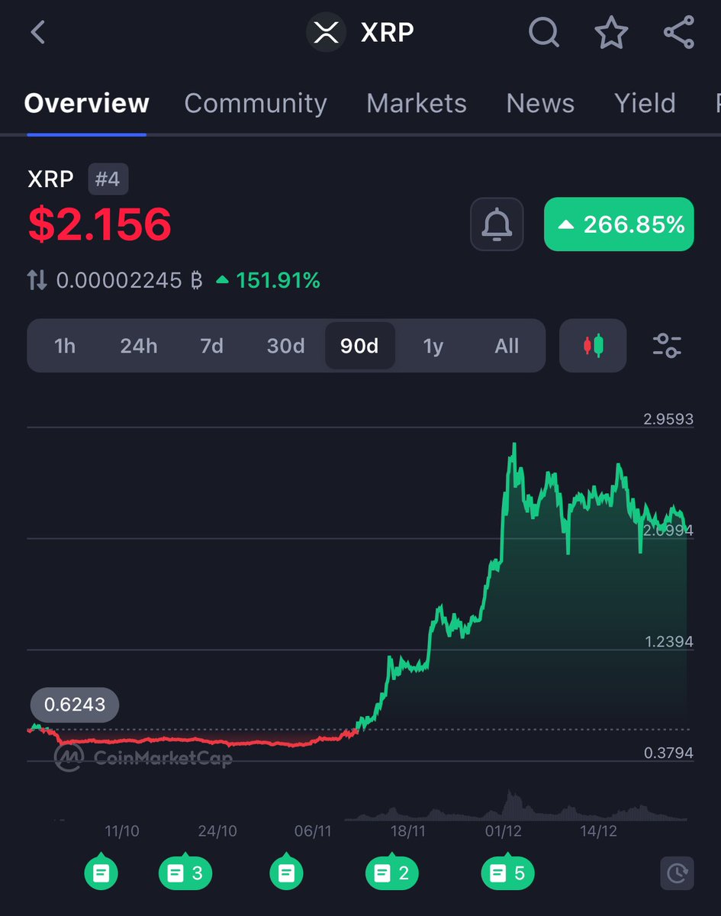Add XRP to watchlist star
The width and height of the screenshot is (721, 916).
pos(611,33)
